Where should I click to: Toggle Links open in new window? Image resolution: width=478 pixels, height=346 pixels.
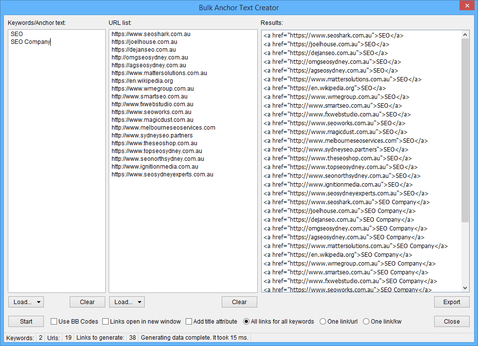(106, 322)
